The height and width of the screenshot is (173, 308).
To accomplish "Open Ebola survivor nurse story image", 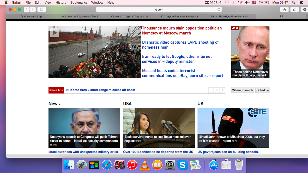I will click(159, 128).
